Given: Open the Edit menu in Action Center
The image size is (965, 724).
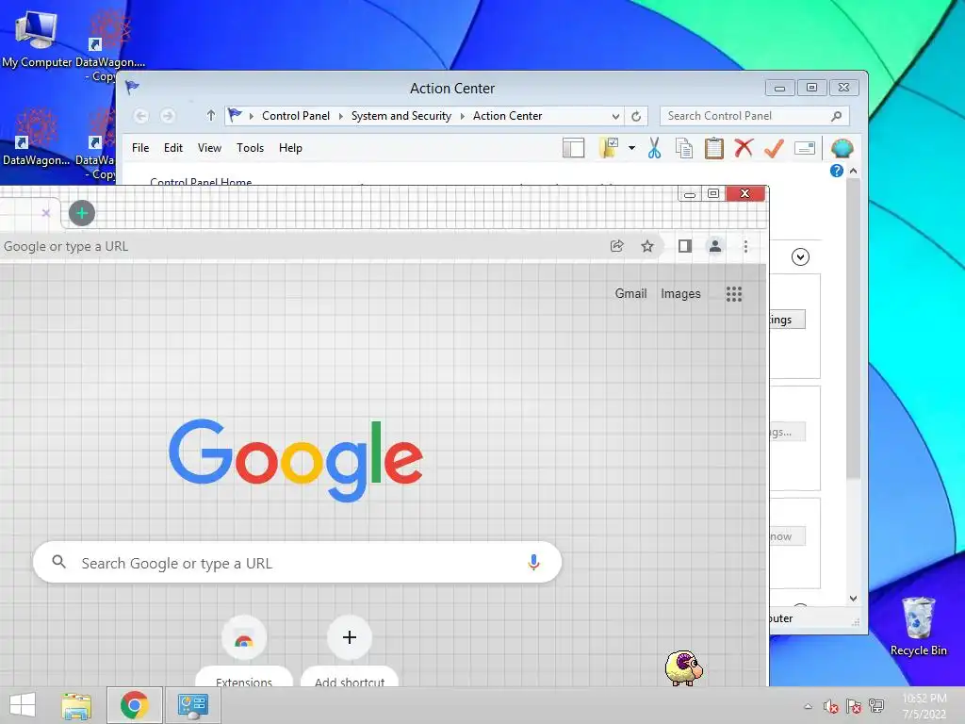Looking at the screenshot, I should click(173, 148).
